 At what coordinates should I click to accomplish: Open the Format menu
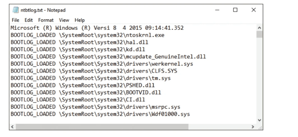[x=46, y=20]
